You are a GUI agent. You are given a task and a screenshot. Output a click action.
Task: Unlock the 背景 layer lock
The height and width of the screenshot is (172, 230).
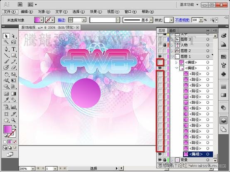coord(165,160)
